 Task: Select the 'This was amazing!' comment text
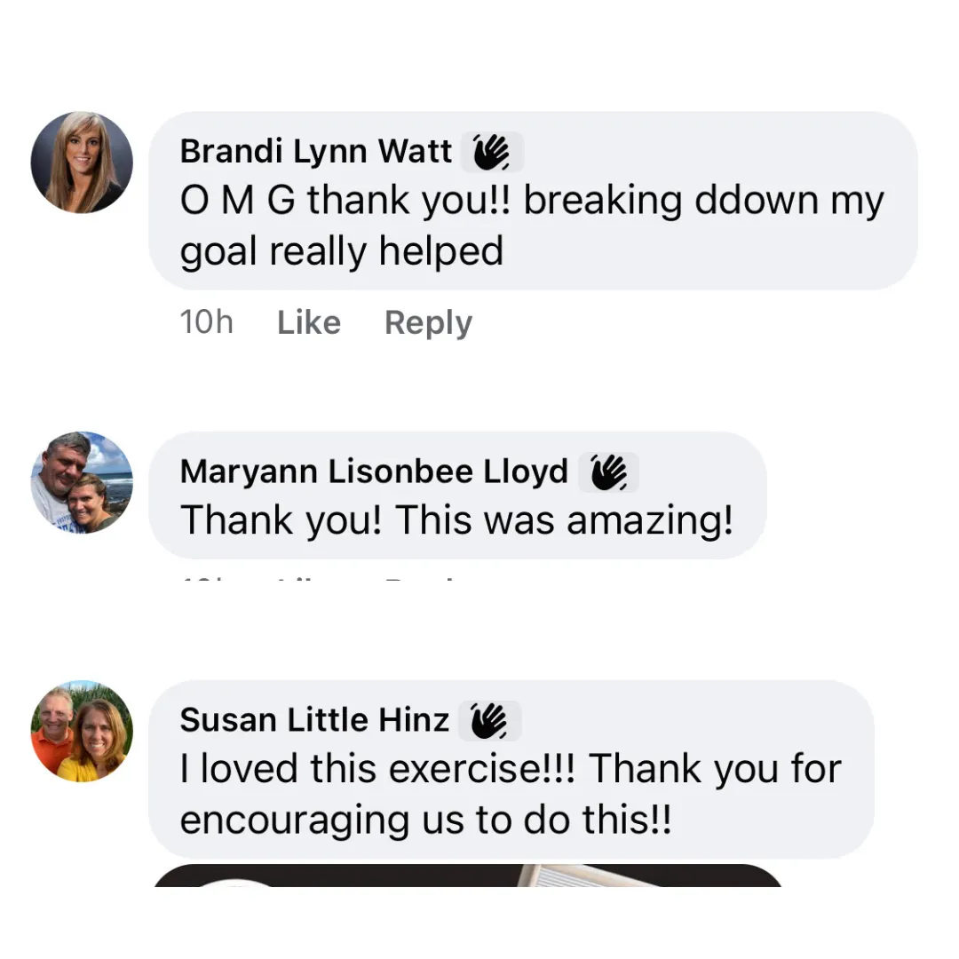tap(565, 520)
